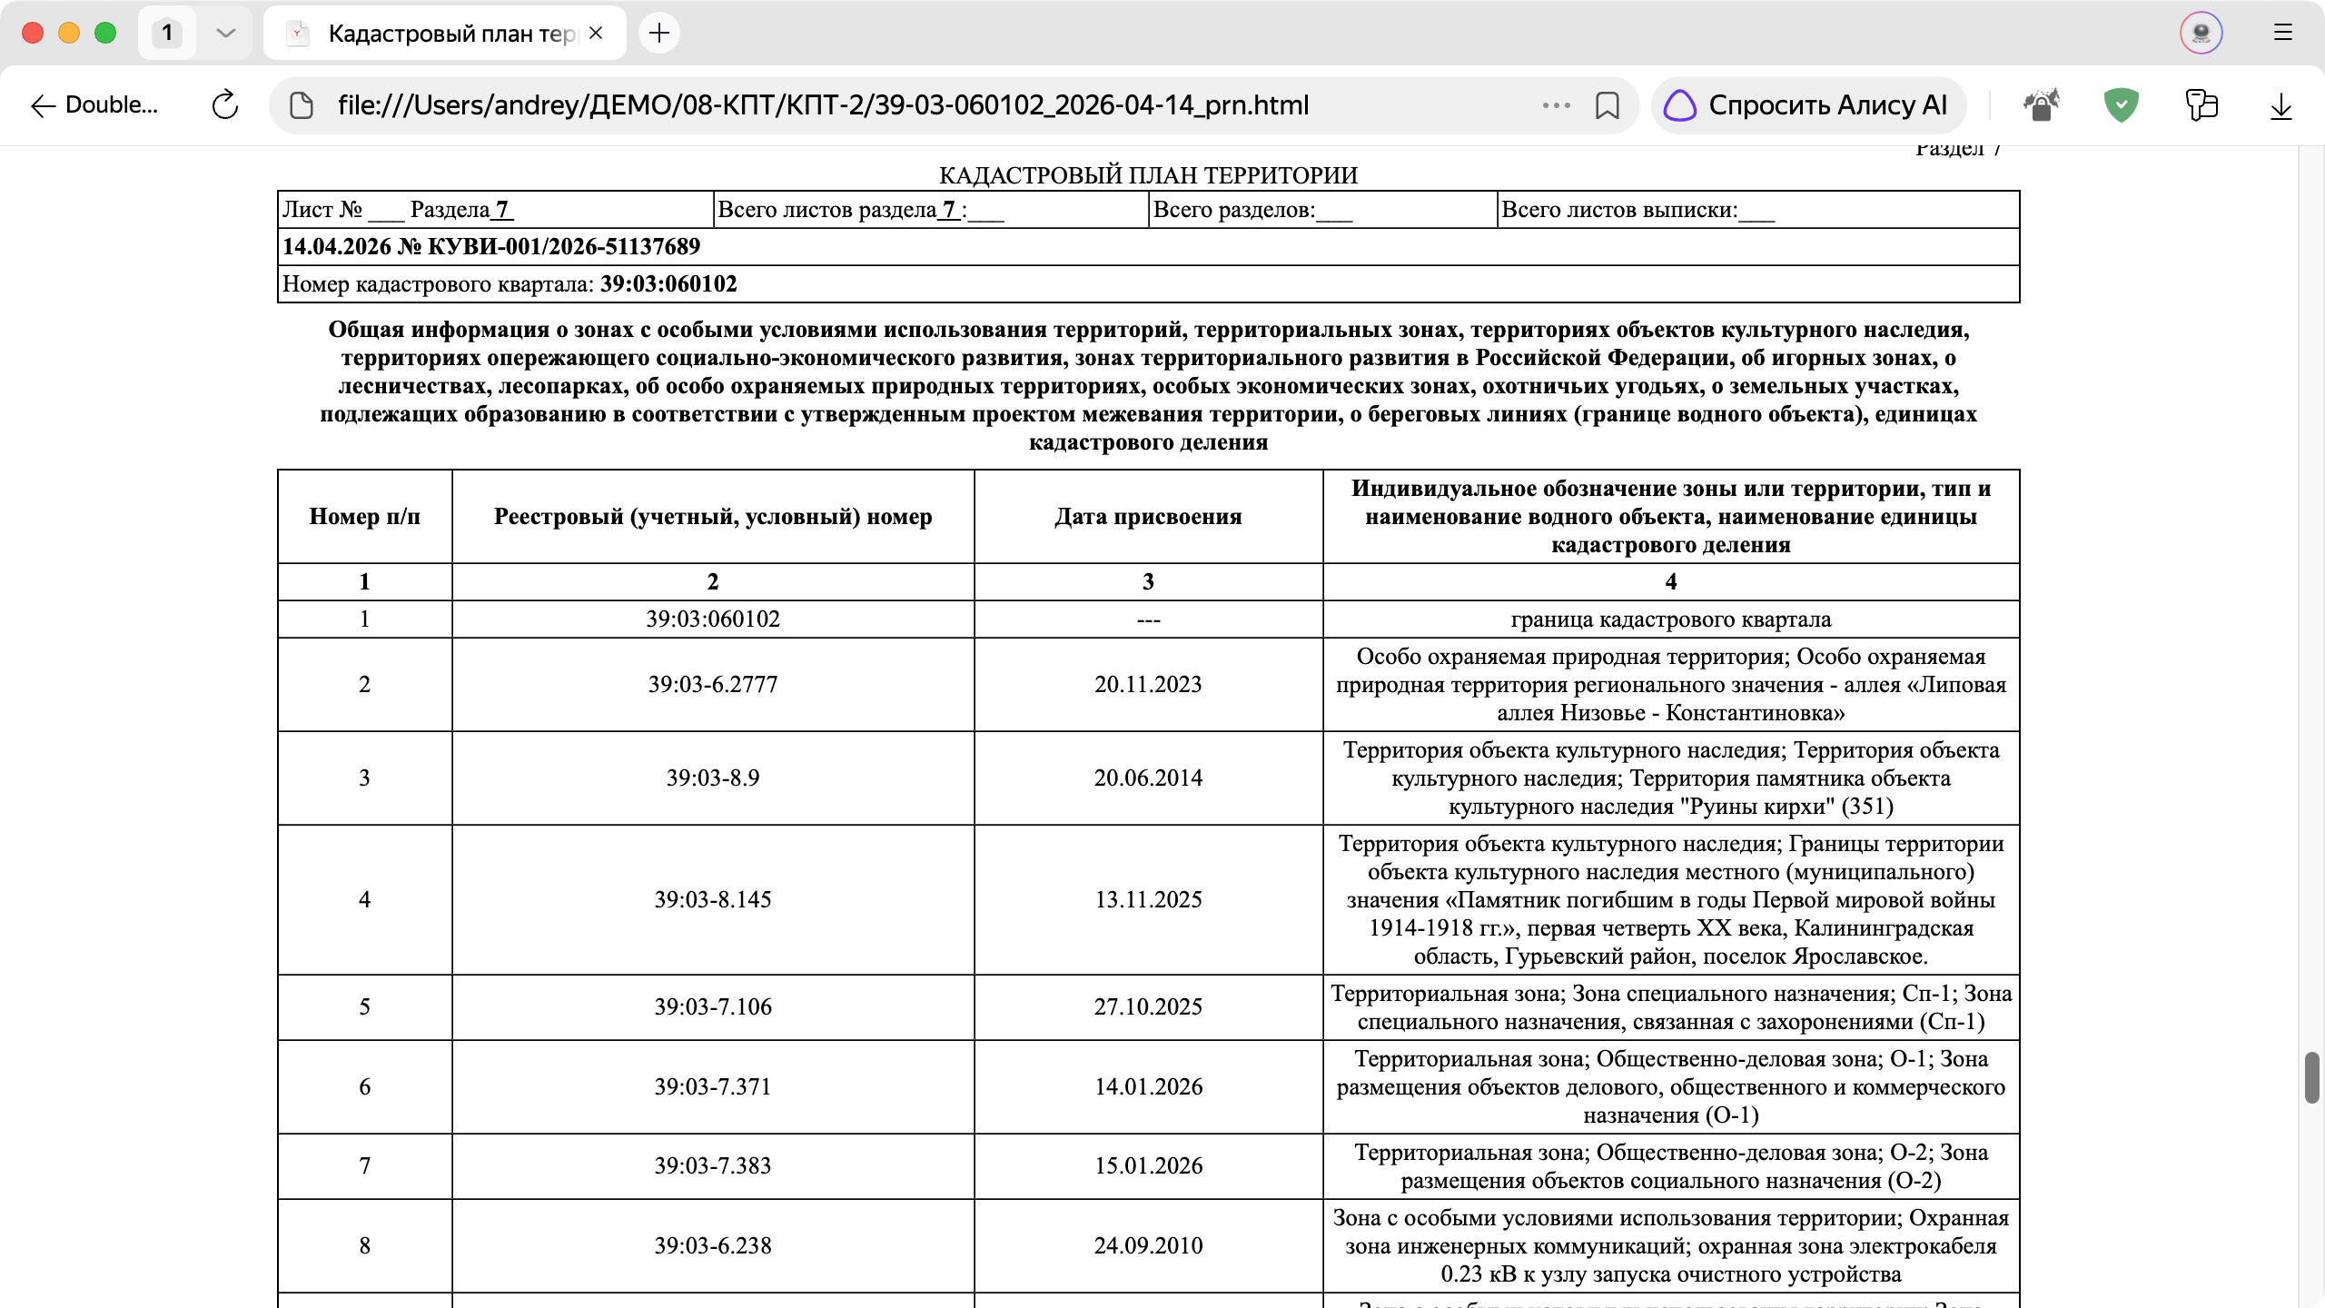Expand the tab list chevron
This screenshot has width=2325, height=1308.
click(x=225, y=33)
